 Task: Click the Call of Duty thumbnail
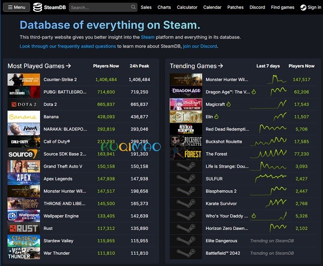click(24, 141)
